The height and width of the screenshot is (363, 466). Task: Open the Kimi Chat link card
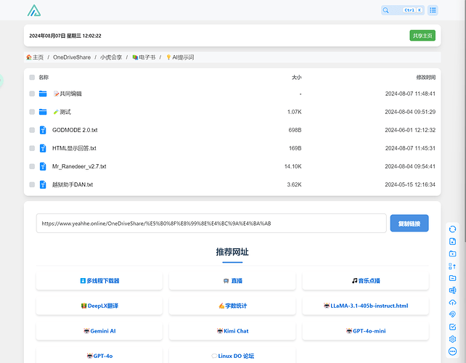click(x=232, y=331)
